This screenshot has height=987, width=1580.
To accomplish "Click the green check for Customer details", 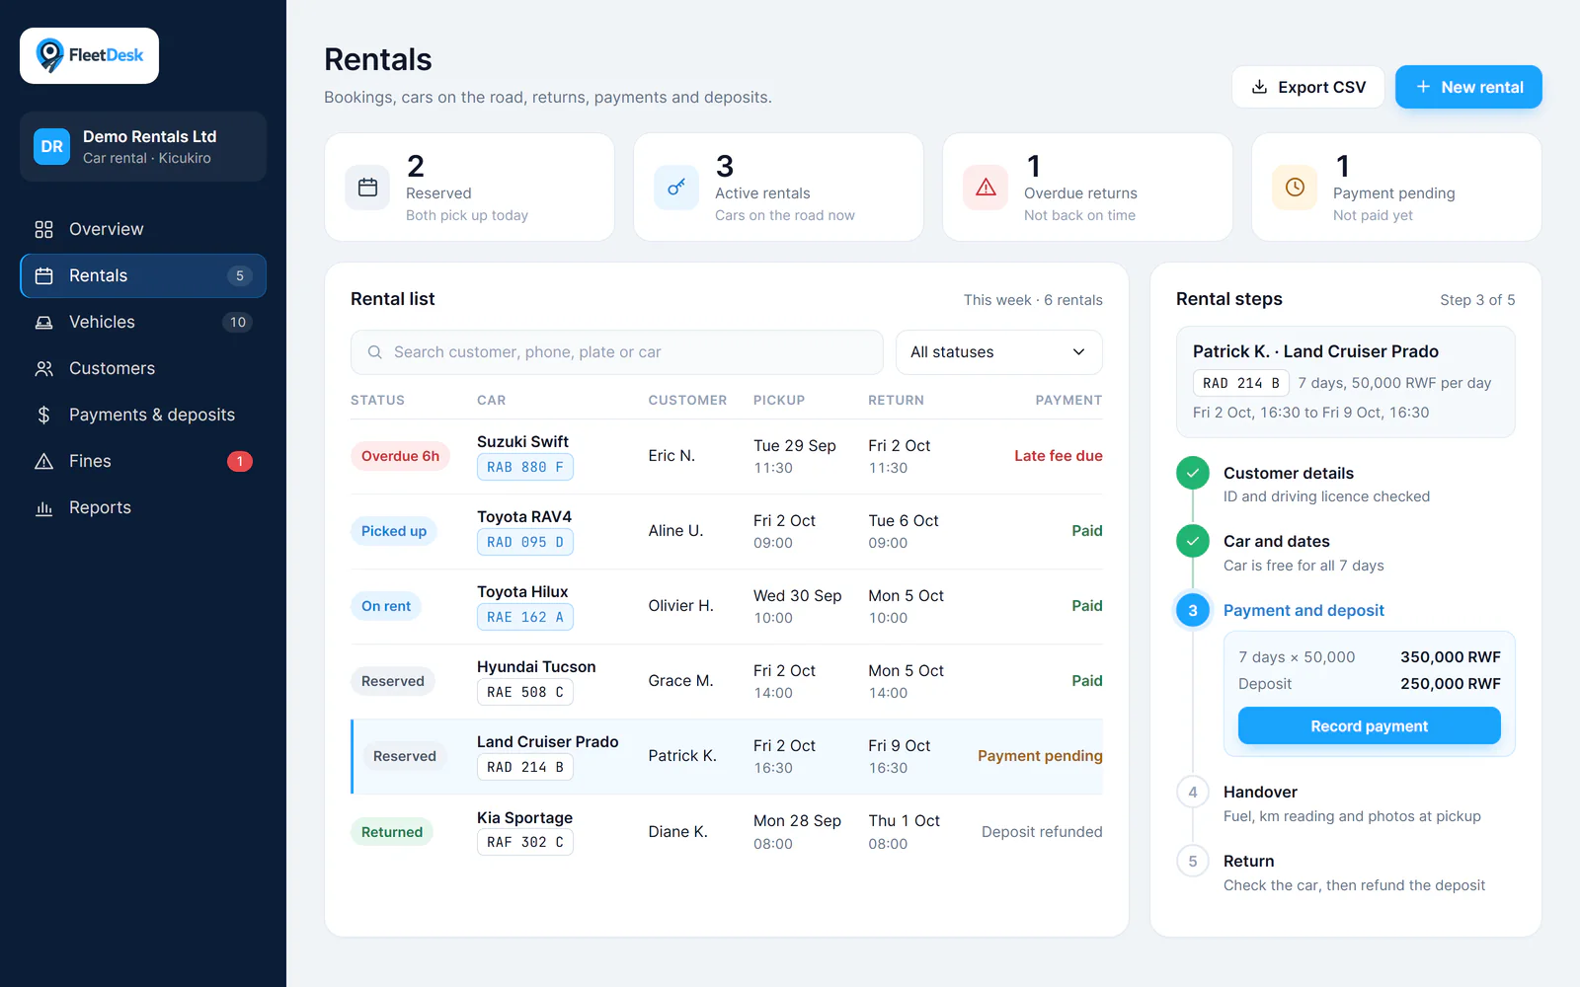I will [x=1193, y=473].
